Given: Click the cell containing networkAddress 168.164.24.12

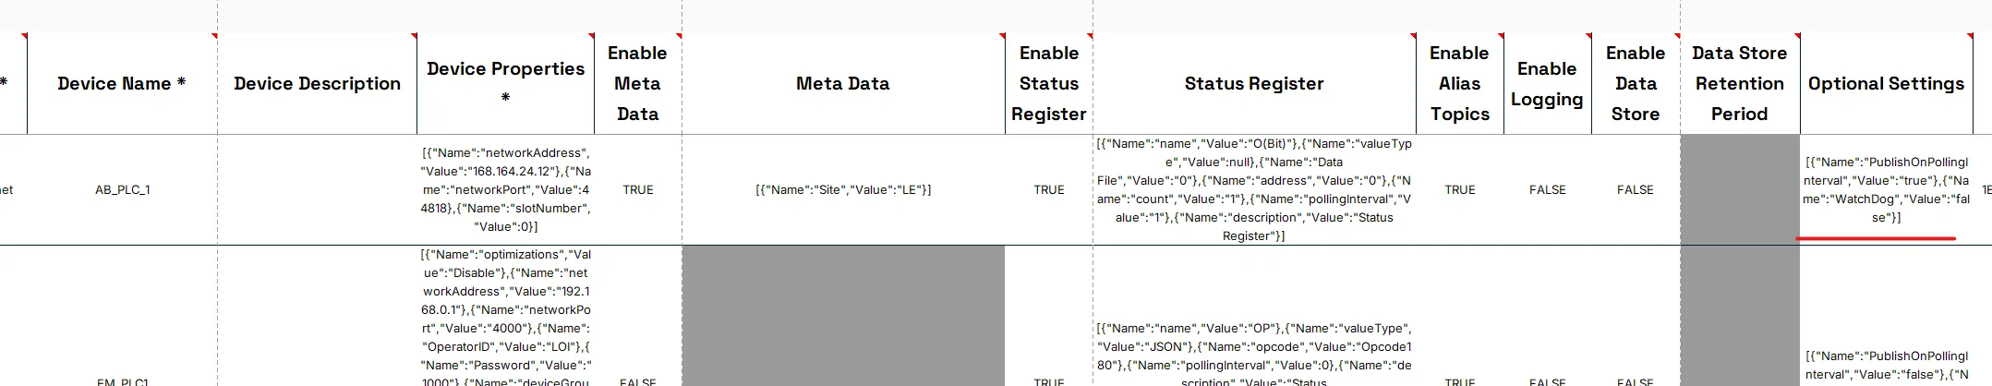Looking at the screenshot, I should pyautogui.click(x=505, y=189).
